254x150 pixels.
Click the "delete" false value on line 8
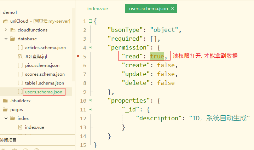pos(166,83)
